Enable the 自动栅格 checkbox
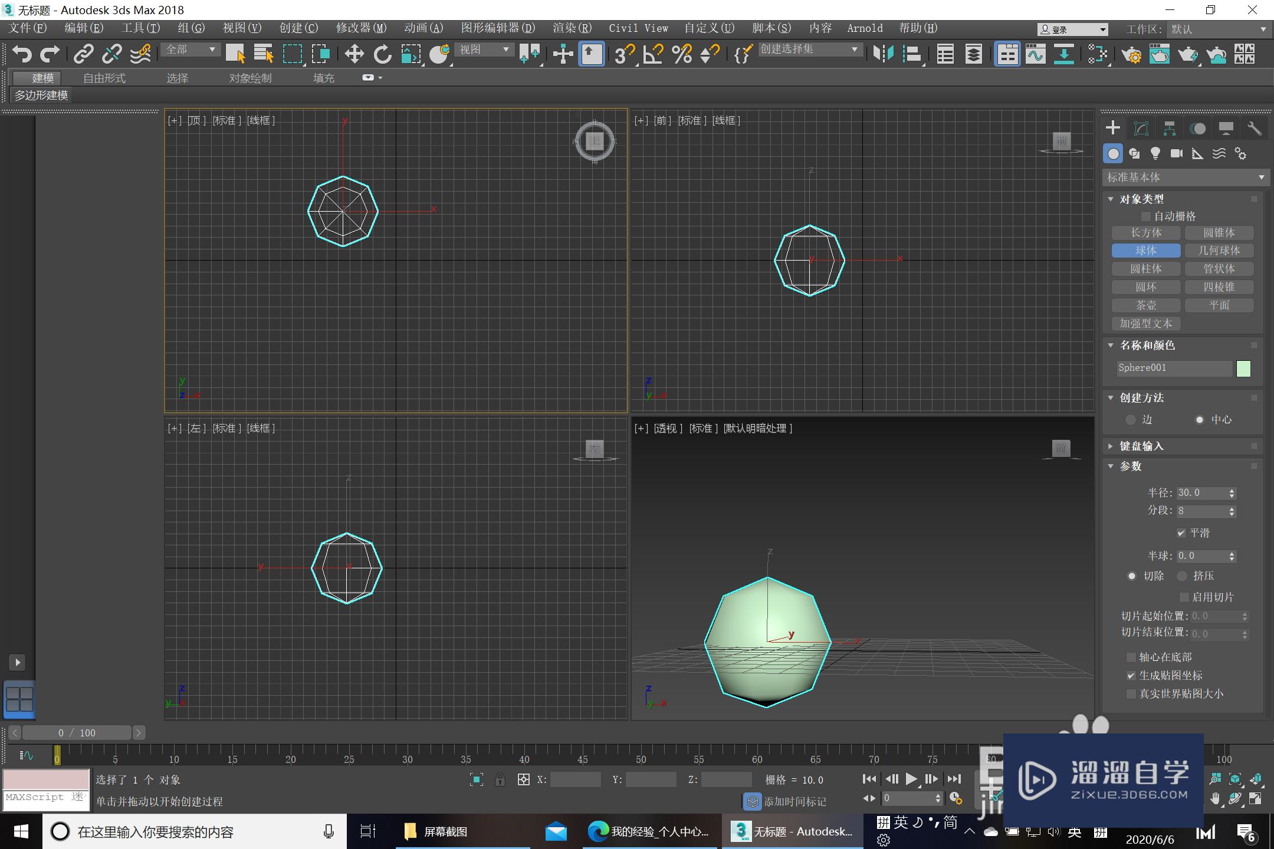The image size is (1274, 849). [x=1146, y=216]
